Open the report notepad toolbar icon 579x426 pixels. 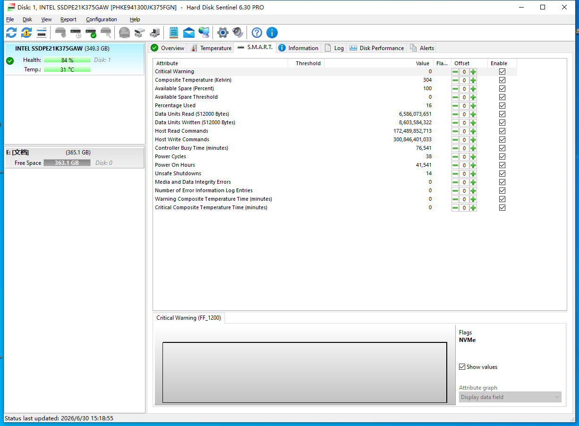pyautogui.click(x=174, y=33)
